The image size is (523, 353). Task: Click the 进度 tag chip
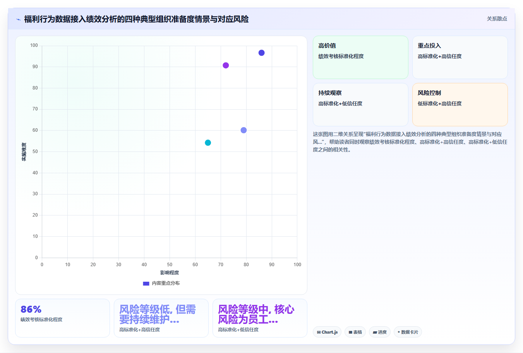click(x=380, y=332)
